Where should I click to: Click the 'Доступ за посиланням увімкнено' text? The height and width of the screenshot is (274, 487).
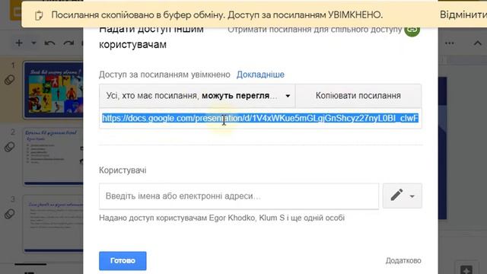click(x=164, y=75)
